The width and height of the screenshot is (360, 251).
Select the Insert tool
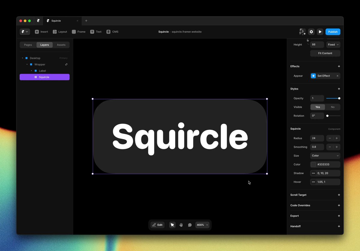tap(41, 32)
